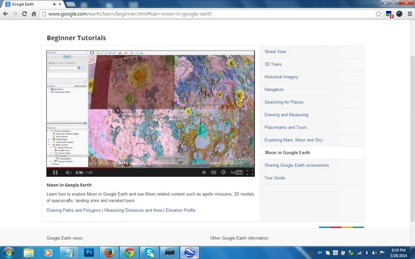Viewport: 415px width, 259px height.
Task: Launch Photoshop from the taskbar
Action: click(89, 253)
